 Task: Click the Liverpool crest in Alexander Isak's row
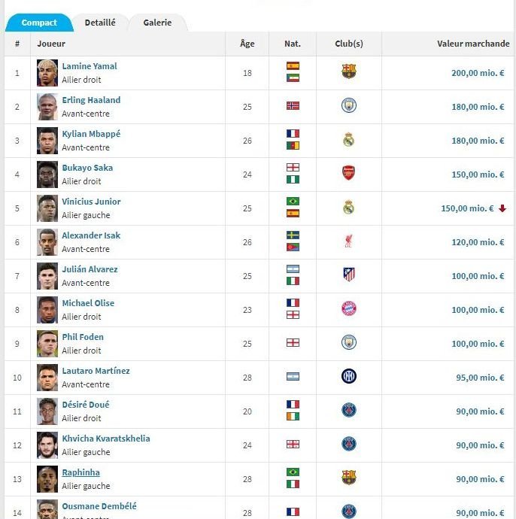pos(348,241)
